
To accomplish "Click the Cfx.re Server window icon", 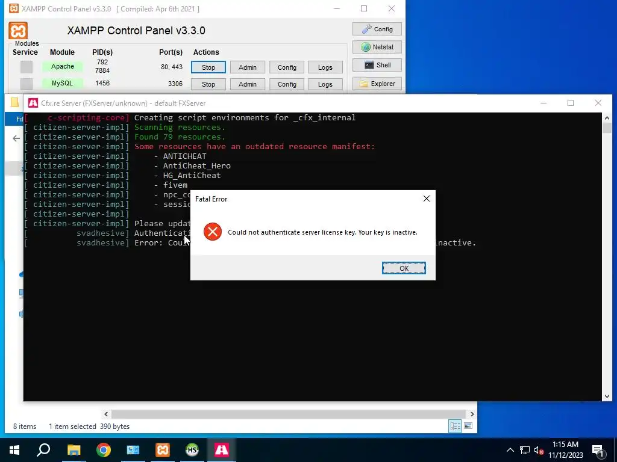I will click(33, 103).
